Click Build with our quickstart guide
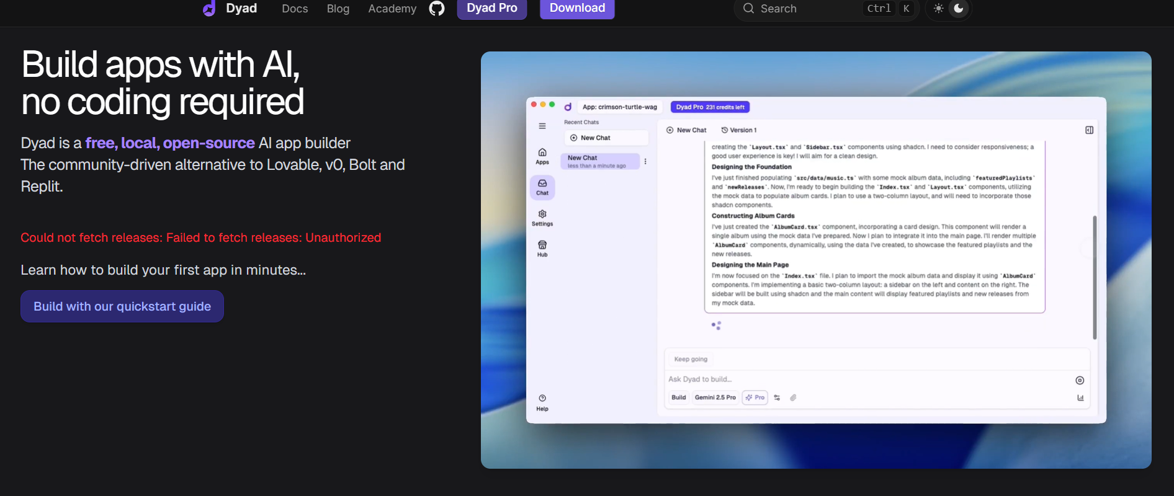The image size is (1174, 496). click(x=122, y=306)
